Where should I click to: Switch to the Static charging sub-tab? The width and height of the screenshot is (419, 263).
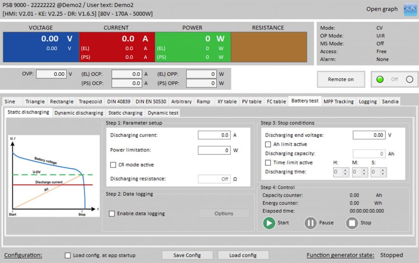[125, 113]
